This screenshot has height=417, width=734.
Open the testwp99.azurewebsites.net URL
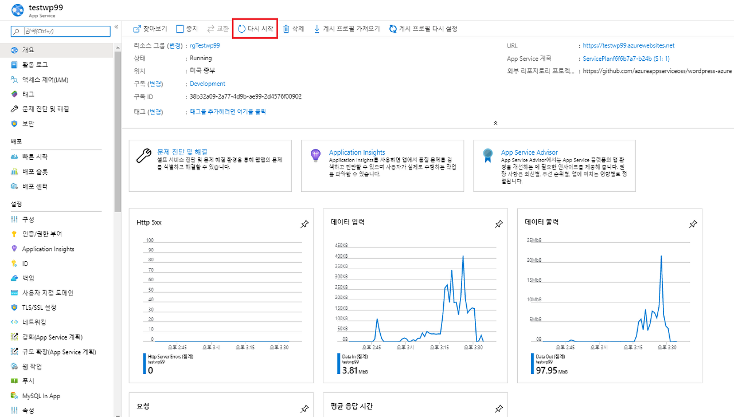point(628,45)
